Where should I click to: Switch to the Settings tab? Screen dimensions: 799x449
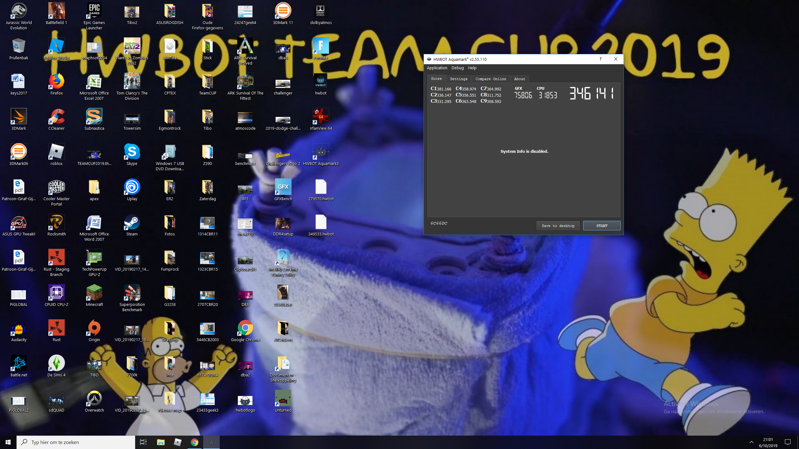458,79
